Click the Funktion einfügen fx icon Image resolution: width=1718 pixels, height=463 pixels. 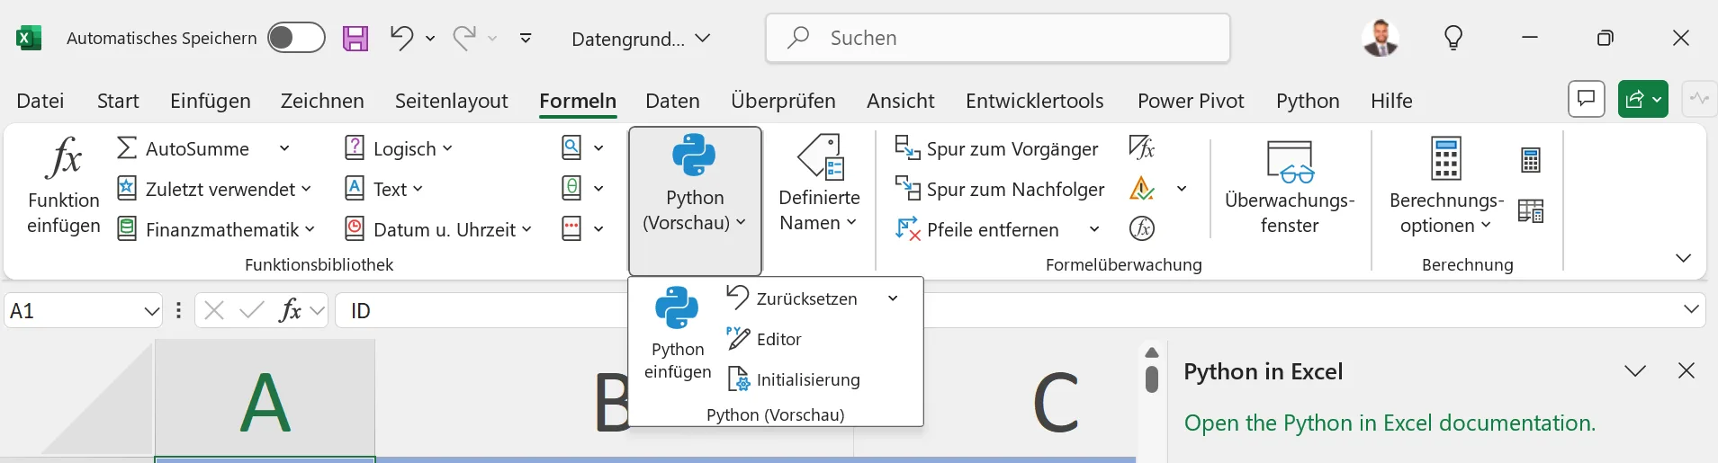tap(64, 159)
